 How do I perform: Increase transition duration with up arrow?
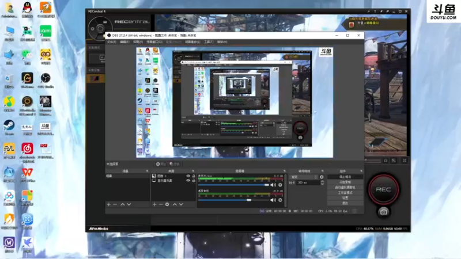pyautogui.click(x=322, y=181)
